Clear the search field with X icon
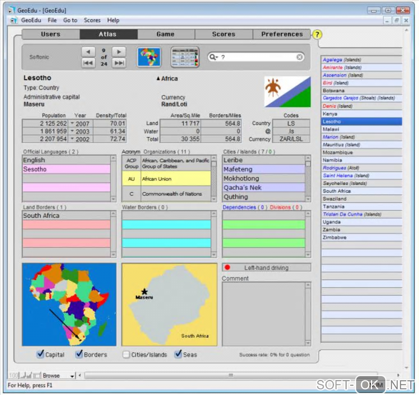Screen dimensions: 419x395 click(x=299, y=57)
